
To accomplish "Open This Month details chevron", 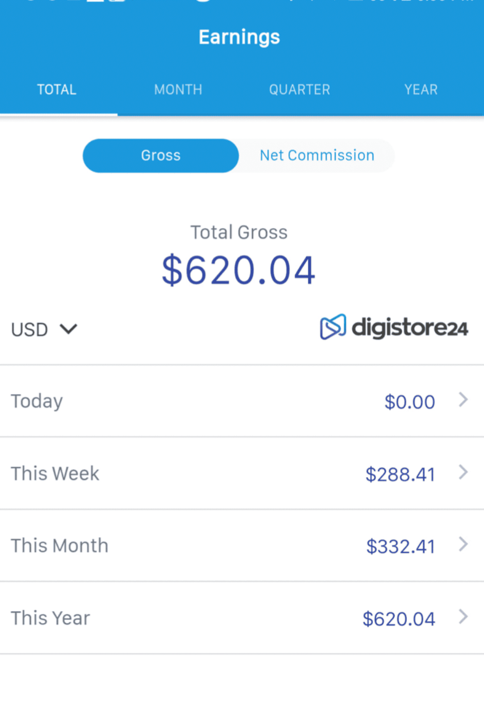I will pyautogui.click(x=463, y=544).
